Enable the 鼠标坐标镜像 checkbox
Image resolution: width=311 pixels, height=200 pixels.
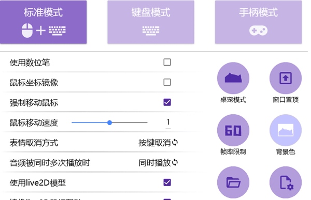[167, 82]
